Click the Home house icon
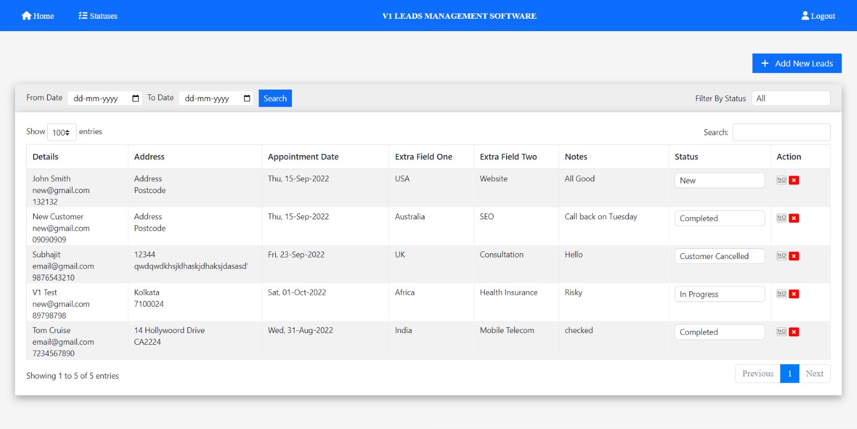The height and width of the screenshot is (429, 857). pyautogui.click(x=26, y=16)
